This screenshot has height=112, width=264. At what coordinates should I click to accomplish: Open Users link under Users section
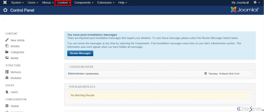click(14, 92)
